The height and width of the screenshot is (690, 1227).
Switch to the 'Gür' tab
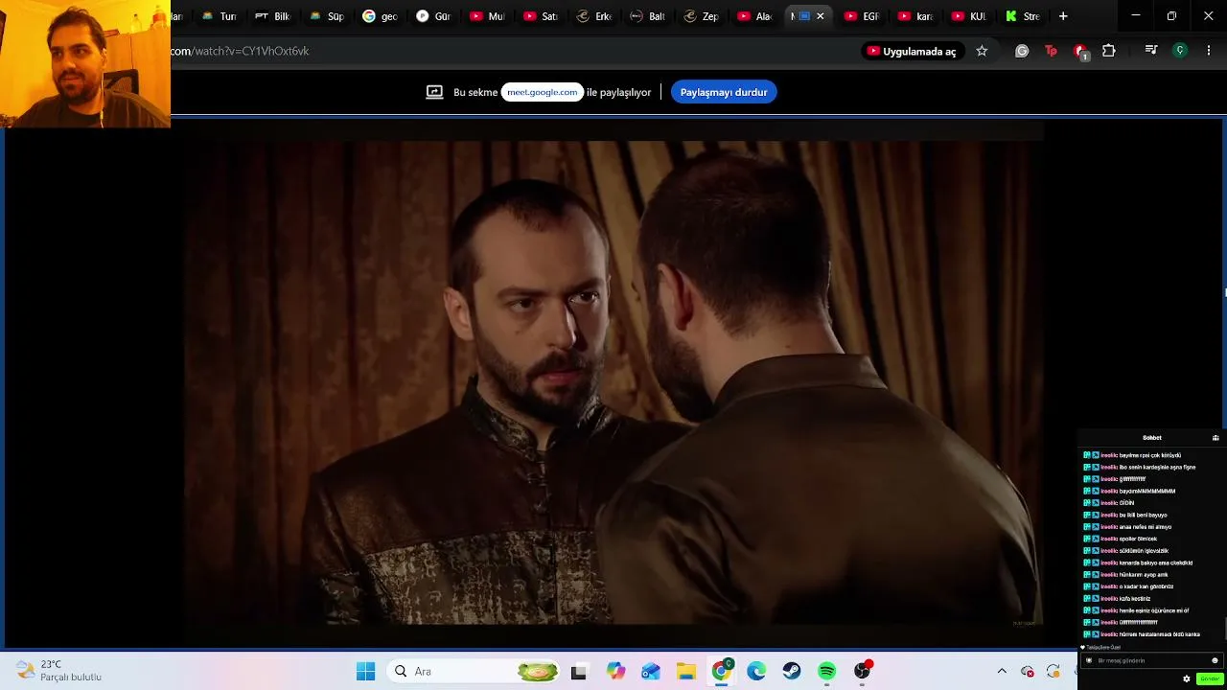point(433,16)
